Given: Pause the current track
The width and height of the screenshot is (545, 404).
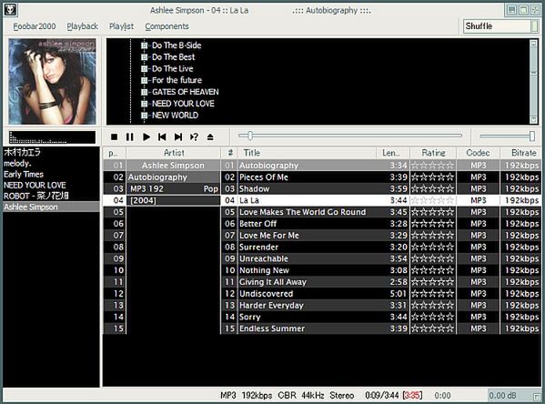Looking at the screenshot, I should pos(130,137).
